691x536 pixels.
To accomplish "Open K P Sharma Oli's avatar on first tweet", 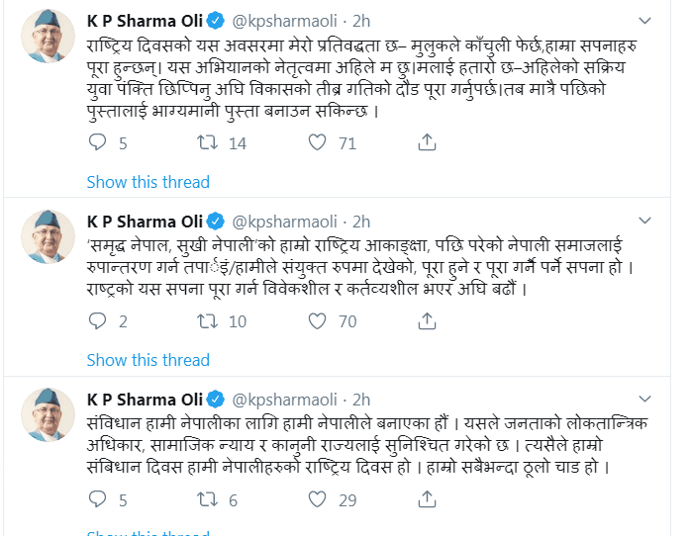I will (x=49, y=41).
